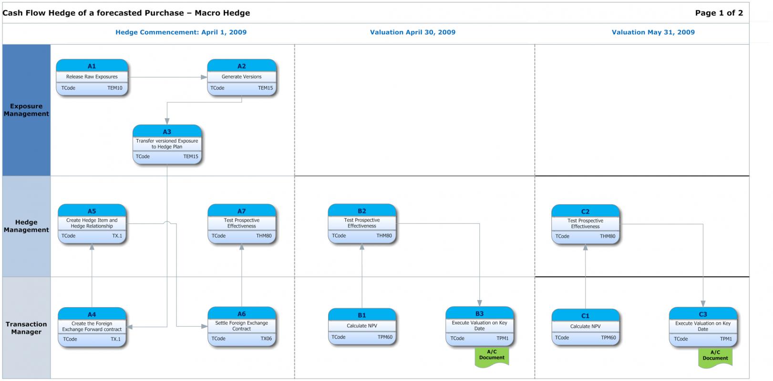Click the THM80 code in box C2
The image size is (773, 381).
point(608,237)
